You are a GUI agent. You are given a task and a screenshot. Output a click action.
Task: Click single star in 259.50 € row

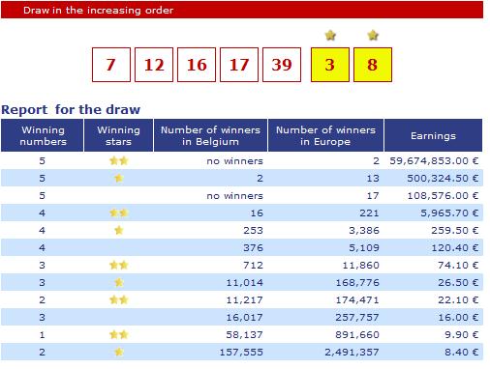119,230
